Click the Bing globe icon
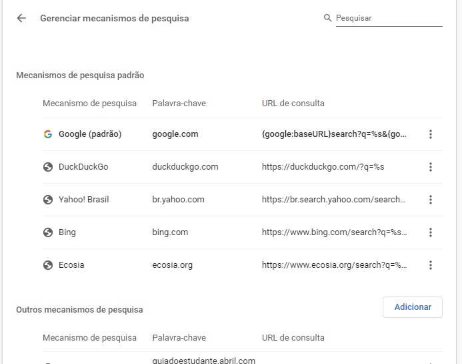462x364 pixels. 48,232
